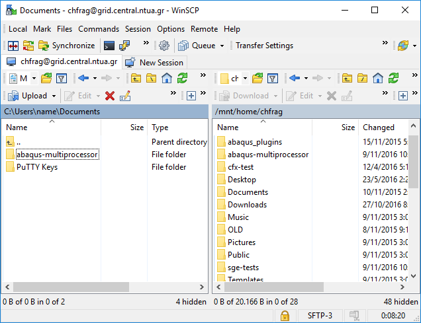Screen dimensions: 421x323
Task: Click remote panel Open Directory icon
Action: point(257,79)
